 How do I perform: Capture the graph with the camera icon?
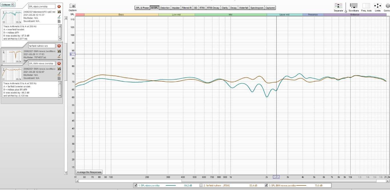tap(73, 6)
